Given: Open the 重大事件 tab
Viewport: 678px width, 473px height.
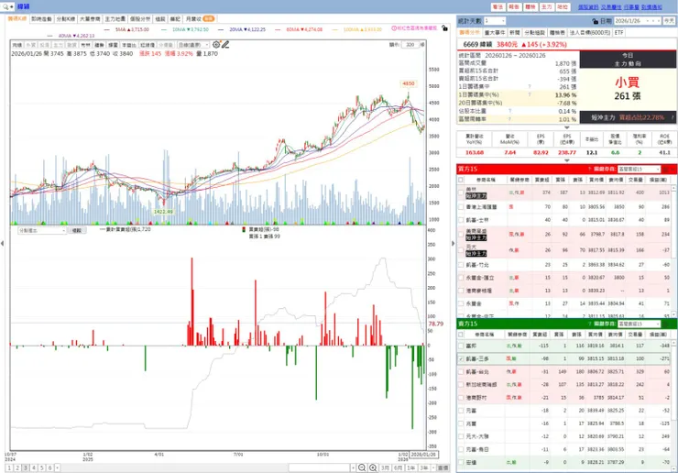Looking at the screenshot, I should pos(495,33).
